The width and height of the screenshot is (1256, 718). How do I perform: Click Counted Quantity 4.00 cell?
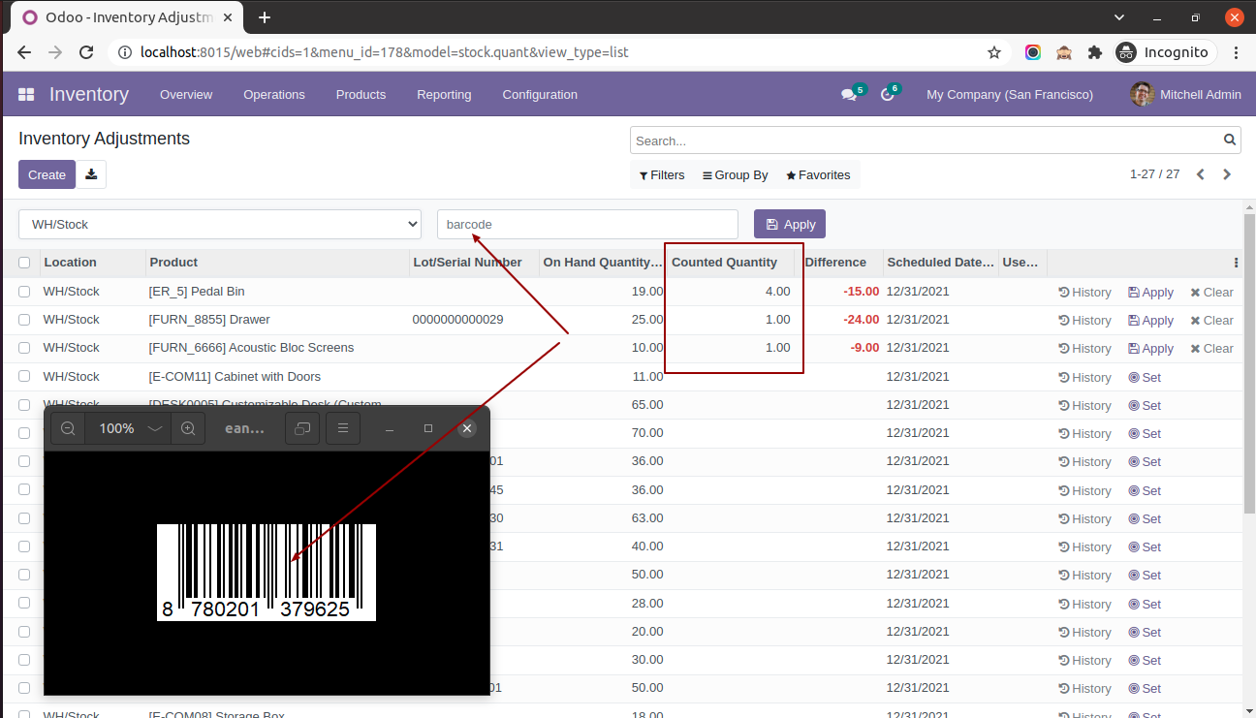point(730,291)
